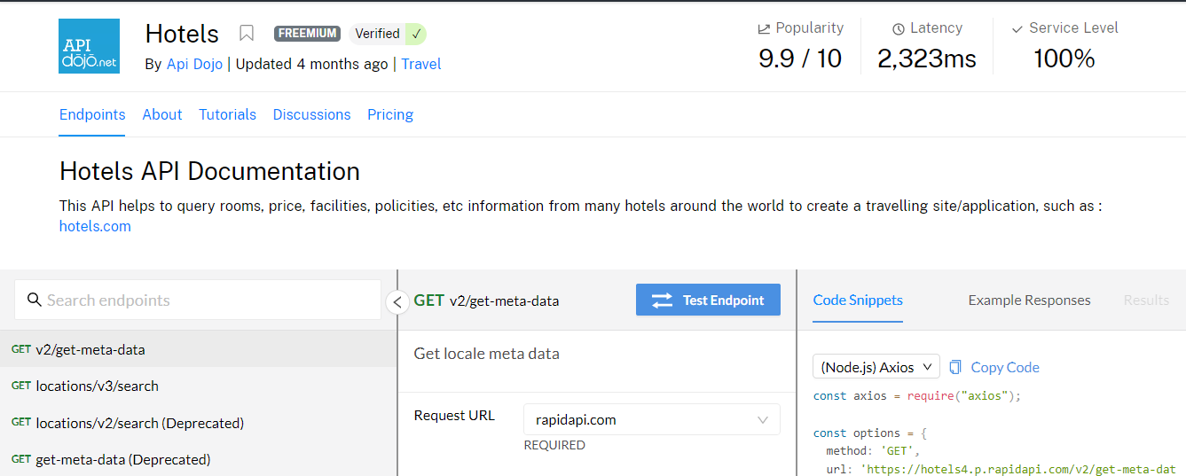Image resolution: width=1186 pixels, height=476 pixels.
Task: Open the Discussions tab
Action: tap(311, 114)
